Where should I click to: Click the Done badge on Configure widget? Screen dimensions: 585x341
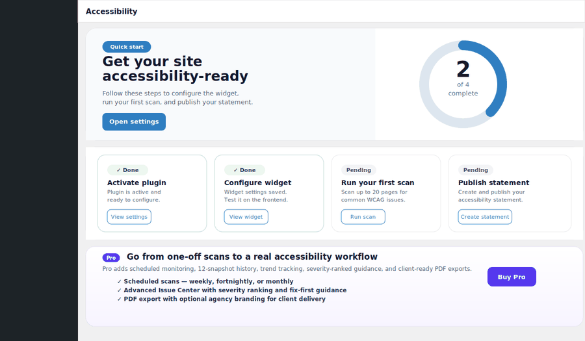pyautogui.click(x=244, y=170)
